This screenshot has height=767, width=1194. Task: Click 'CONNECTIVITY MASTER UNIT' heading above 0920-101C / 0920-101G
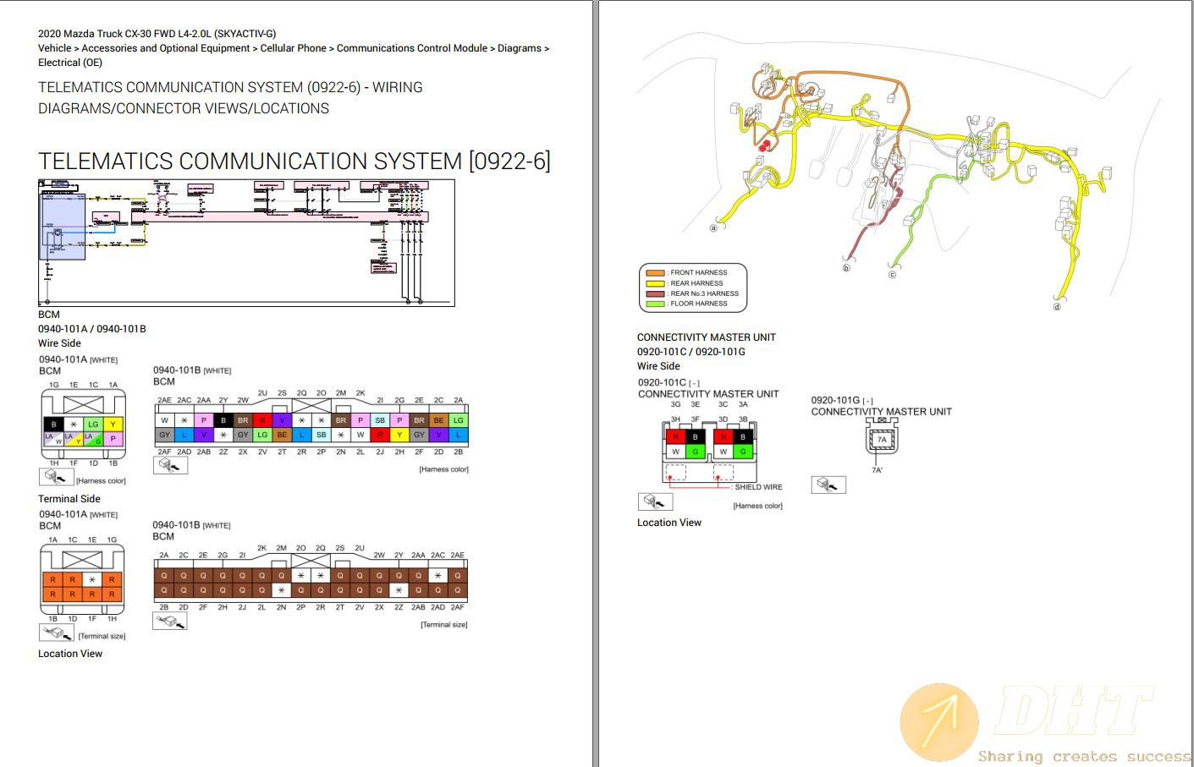click(x=707, y=337)
